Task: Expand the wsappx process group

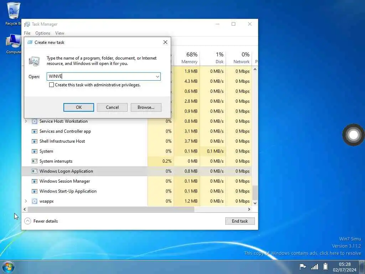Action: coord(26,201)
